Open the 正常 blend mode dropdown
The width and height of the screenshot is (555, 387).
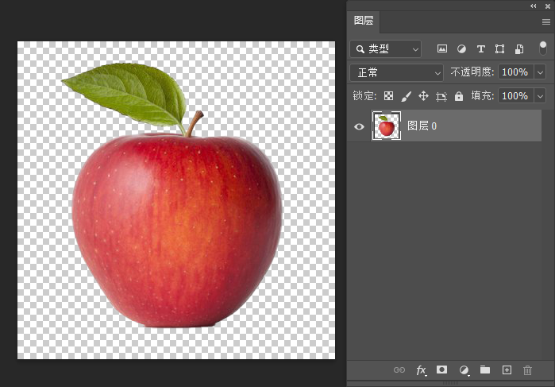[396, 72]
